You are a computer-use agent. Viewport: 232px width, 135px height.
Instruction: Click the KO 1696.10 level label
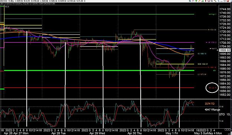[202, 54]
